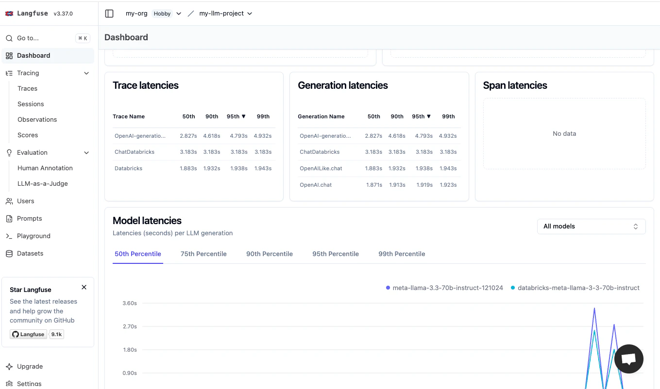Collapse the Tracing section chevron
This screenshot has height=389, width=660.
[86, 73]
